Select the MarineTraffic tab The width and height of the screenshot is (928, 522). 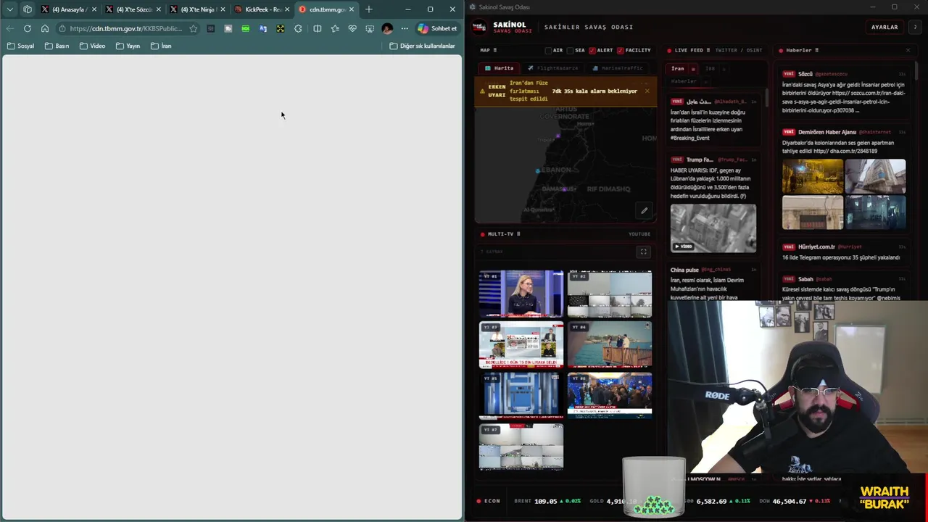point(618,68)
